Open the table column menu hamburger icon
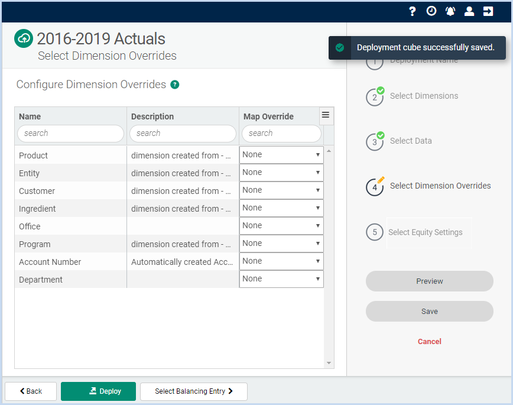 [326, 115]
